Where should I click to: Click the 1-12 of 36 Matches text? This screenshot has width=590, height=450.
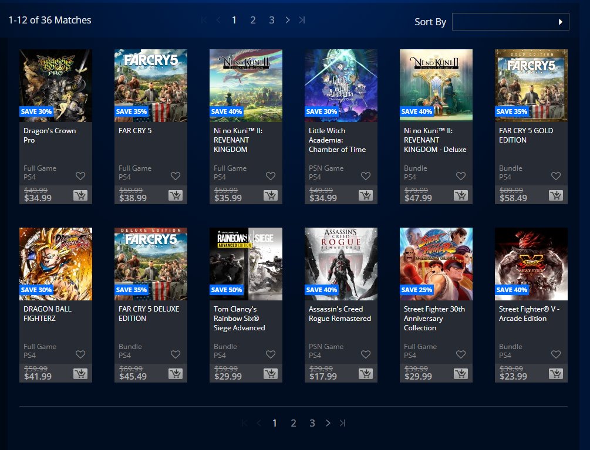click(50, 20)
